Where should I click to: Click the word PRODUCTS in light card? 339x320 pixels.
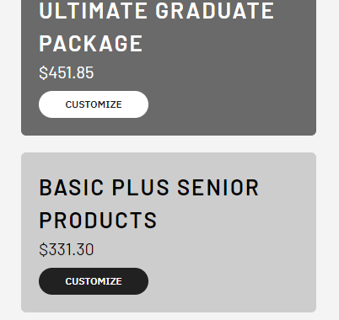[98, 220]
